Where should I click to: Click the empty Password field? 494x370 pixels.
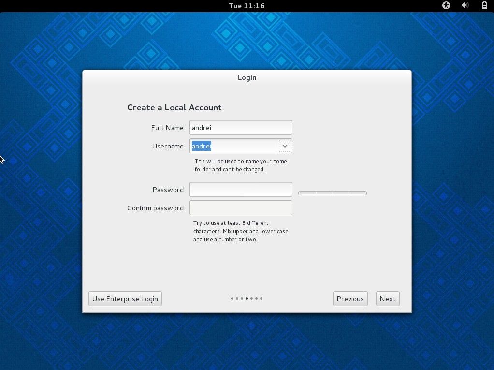click(240, 189)
